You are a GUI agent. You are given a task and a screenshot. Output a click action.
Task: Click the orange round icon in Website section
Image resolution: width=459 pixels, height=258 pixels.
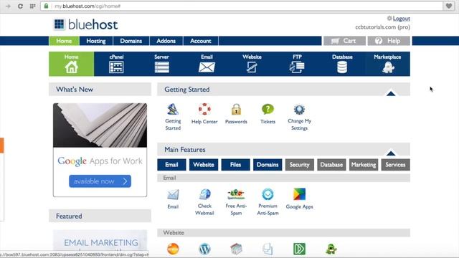(173, 249)
